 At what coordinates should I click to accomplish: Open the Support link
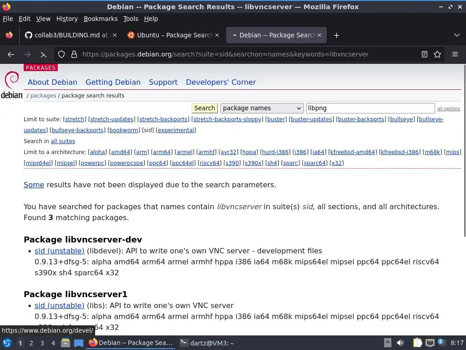click(x=163, y=82)
